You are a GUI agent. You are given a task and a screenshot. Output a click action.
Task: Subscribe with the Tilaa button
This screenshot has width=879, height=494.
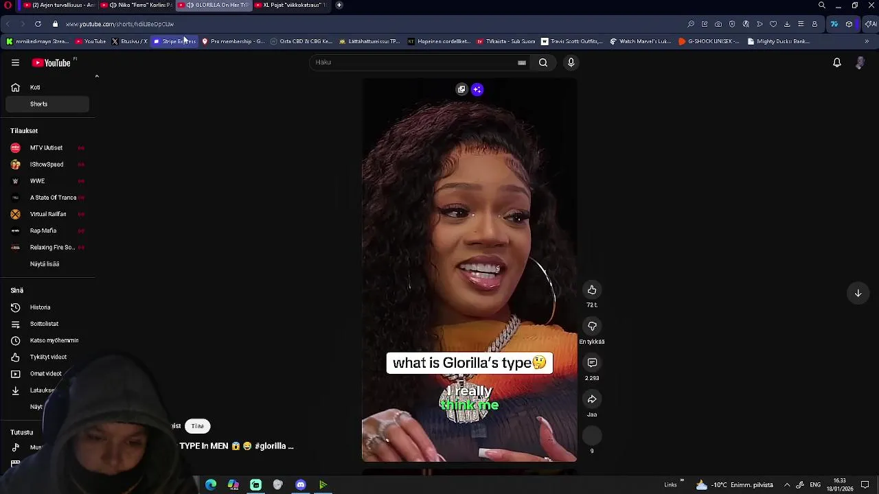pyautogui.click(x=197, y=426)
